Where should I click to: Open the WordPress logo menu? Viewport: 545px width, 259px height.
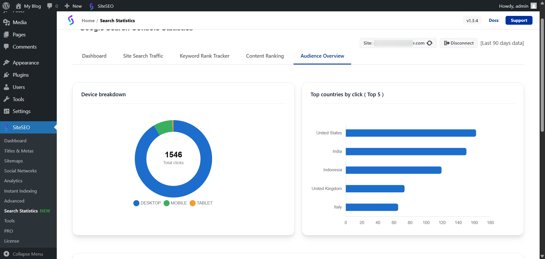coord(6,6)
